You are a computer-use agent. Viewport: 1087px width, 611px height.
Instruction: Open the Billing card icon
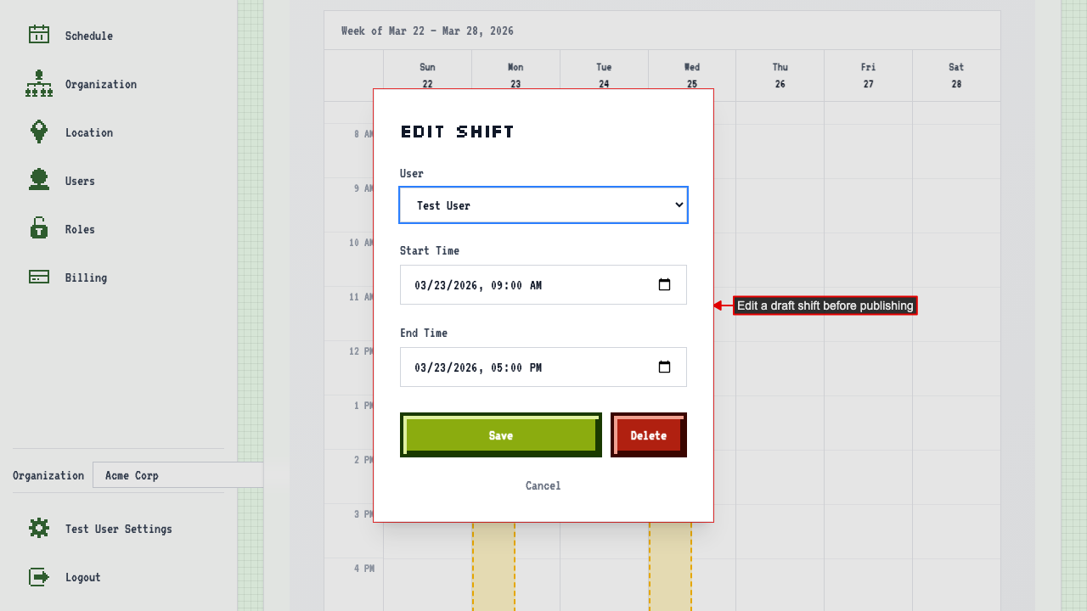click(x=38, y=277)
